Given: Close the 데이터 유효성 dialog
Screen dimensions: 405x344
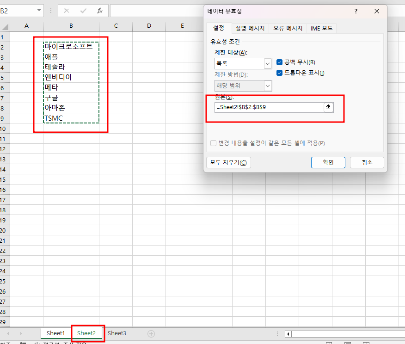Looking at the screenshot, I should point(377,11).
